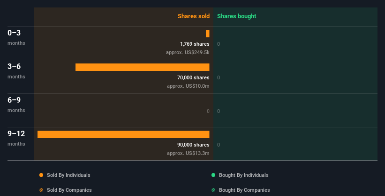Screen dimensions: 385x196
Task: Click the striped Sold By Companies legend icon
Action: coord(41,190)
